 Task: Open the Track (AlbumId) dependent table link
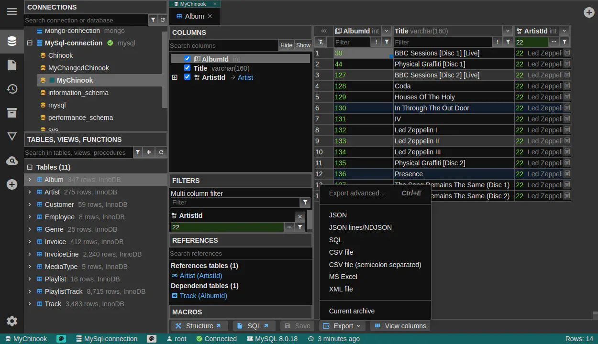pyautogui.click(x=203, y=296)
